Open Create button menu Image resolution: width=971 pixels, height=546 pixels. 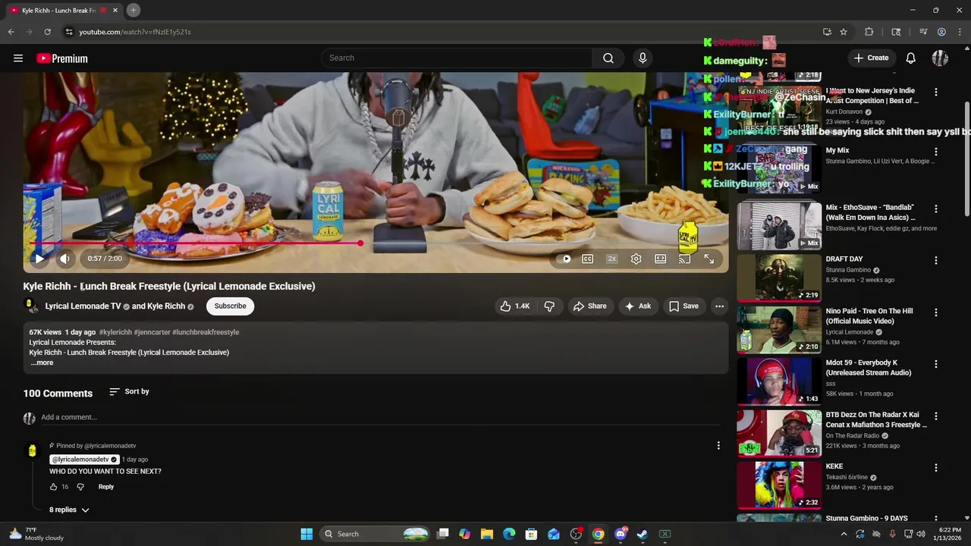[870, 58]
